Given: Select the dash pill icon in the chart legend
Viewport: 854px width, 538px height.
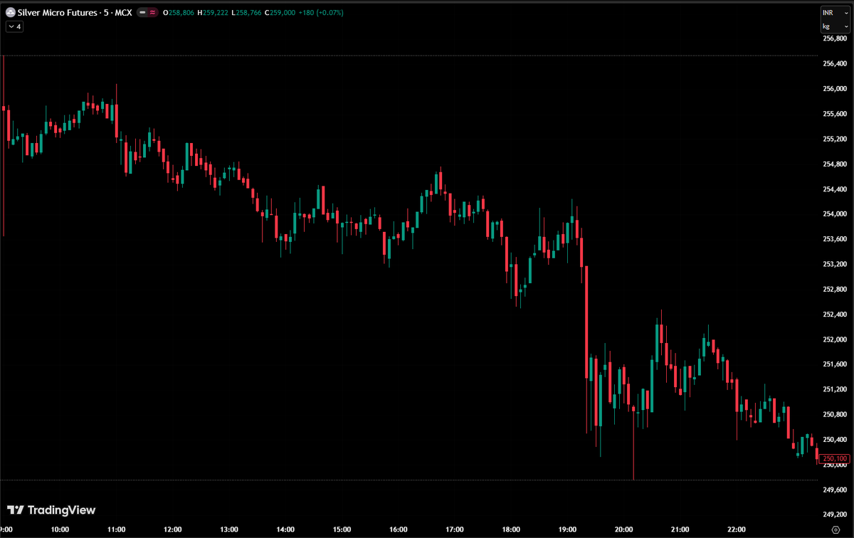Looking at the screenshot, I should (x=142, y=12).
